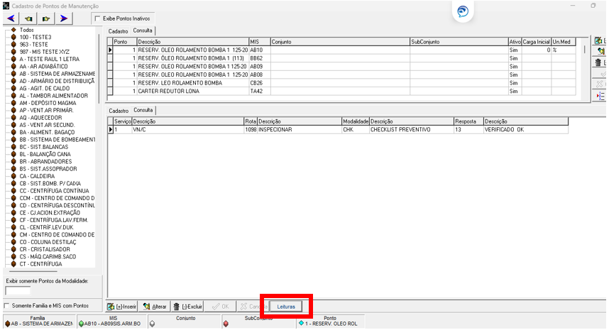This screenshot has height=330, width=609.
Task: Select CA - CALDEIRA tree item
Action: coord(37,176)
